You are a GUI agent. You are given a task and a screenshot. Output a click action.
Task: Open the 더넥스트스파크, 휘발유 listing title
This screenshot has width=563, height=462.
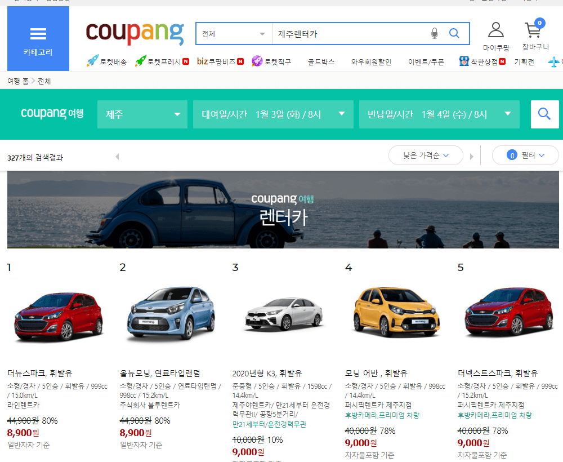tap(498, 373)
